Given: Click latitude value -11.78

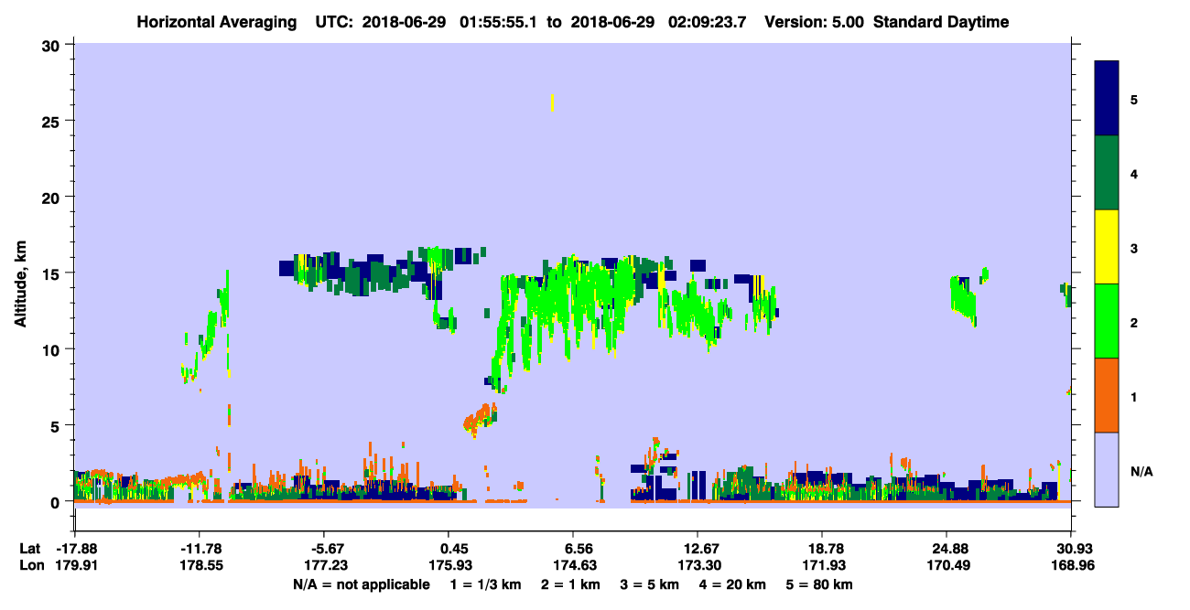Looking at the screenshot, I should click(199, 548).
